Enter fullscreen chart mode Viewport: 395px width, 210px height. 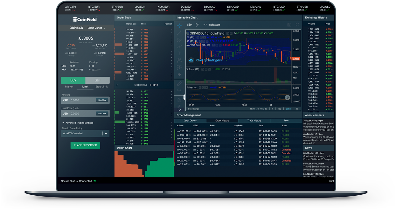tap(297, 25)
